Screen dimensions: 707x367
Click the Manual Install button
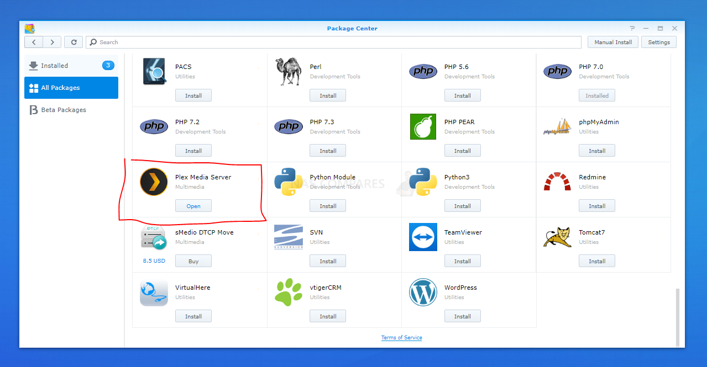613,42
